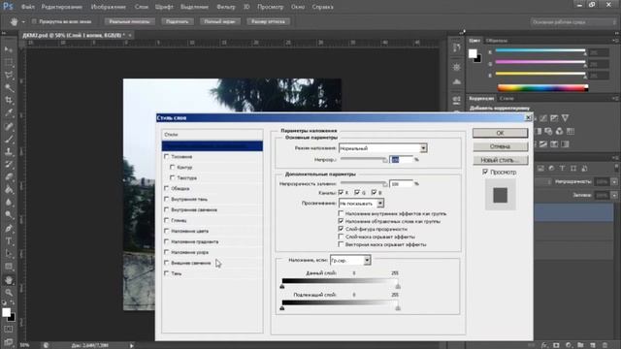Select the History Brush tool
The height and width of the screenshot is (349, 621).
click(x=9, y=164)
